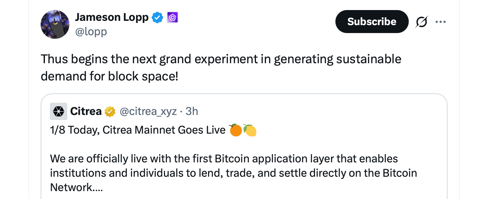Open the Citrea account name
Viewport: 481px width, 199px height.
tap(86, 111)
